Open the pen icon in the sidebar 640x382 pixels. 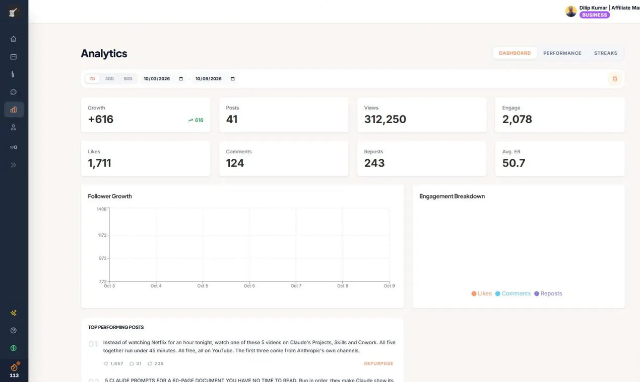[x=14, y=74]
